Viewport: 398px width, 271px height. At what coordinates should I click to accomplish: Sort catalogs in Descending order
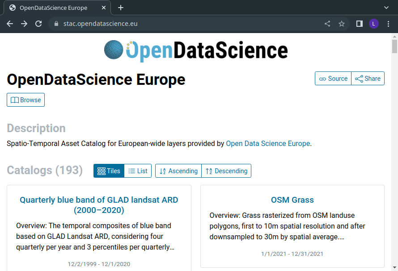coord(226,171)
